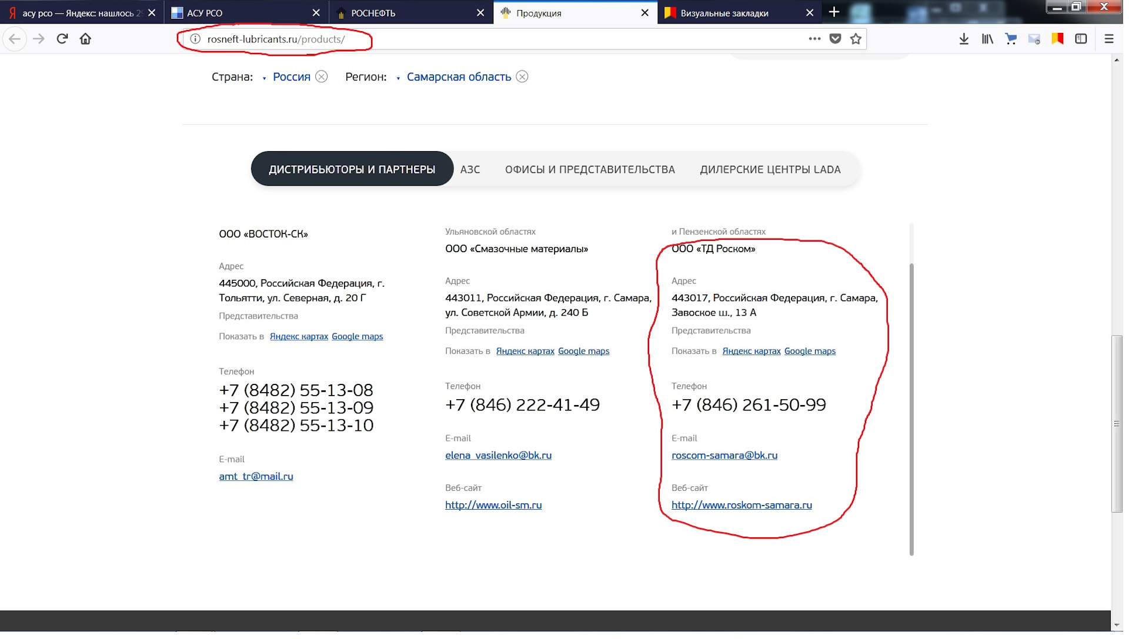Switch to the АСУ РСО tab
Image resolution: width=1129 pixels, height=639 pixels.
246,12
